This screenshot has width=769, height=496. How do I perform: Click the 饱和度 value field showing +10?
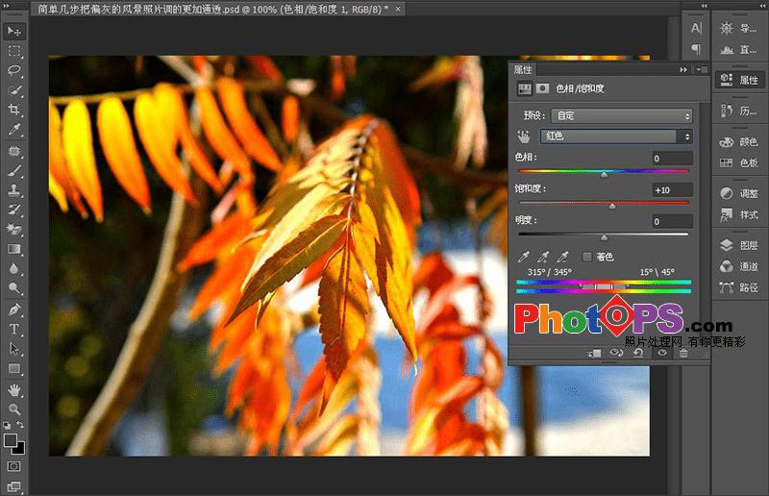[x=672, y=190]
